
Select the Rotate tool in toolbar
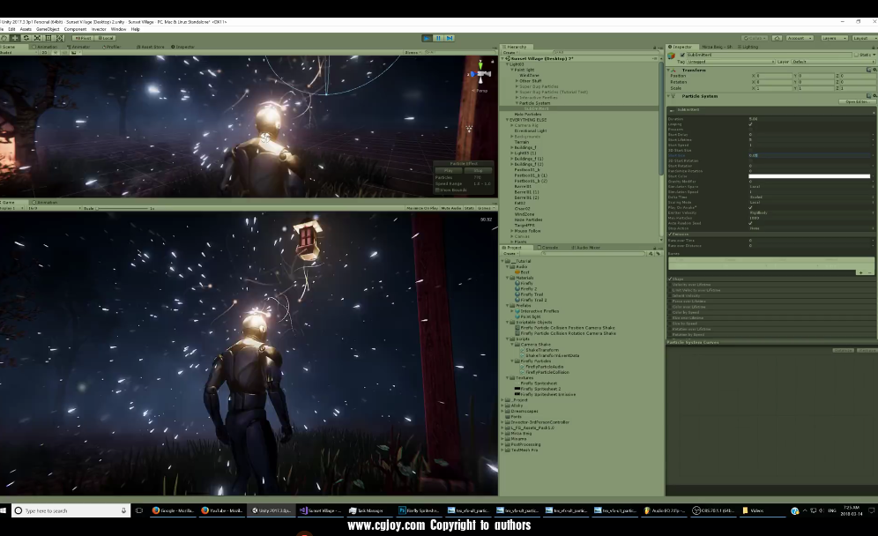(26, 38)
